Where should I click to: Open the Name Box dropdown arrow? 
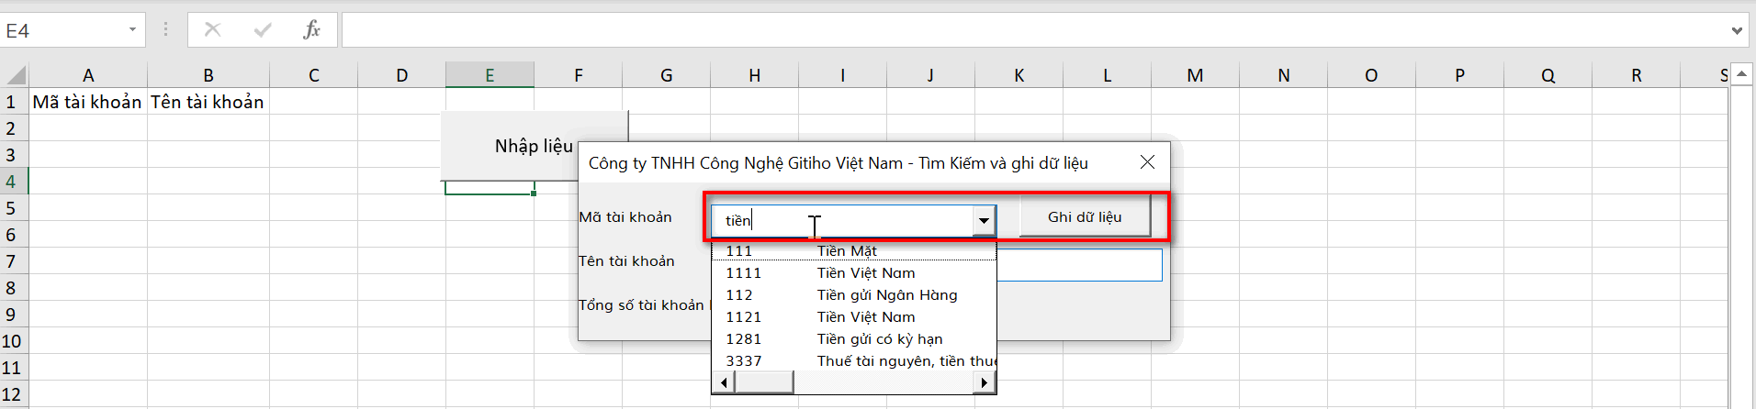point(132,30)
